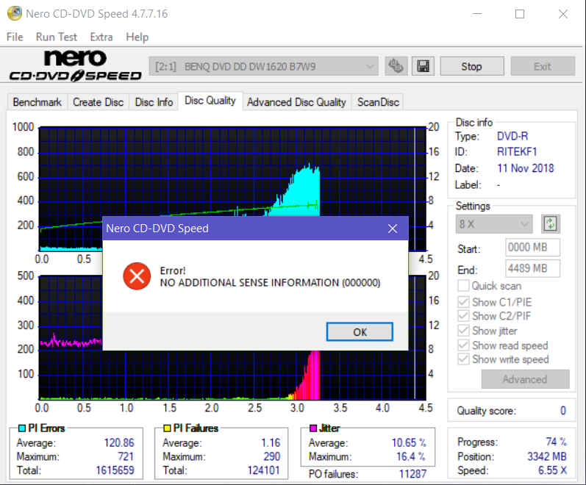
Task: Click the Position value 3342 MB
Action: (547, 456)
